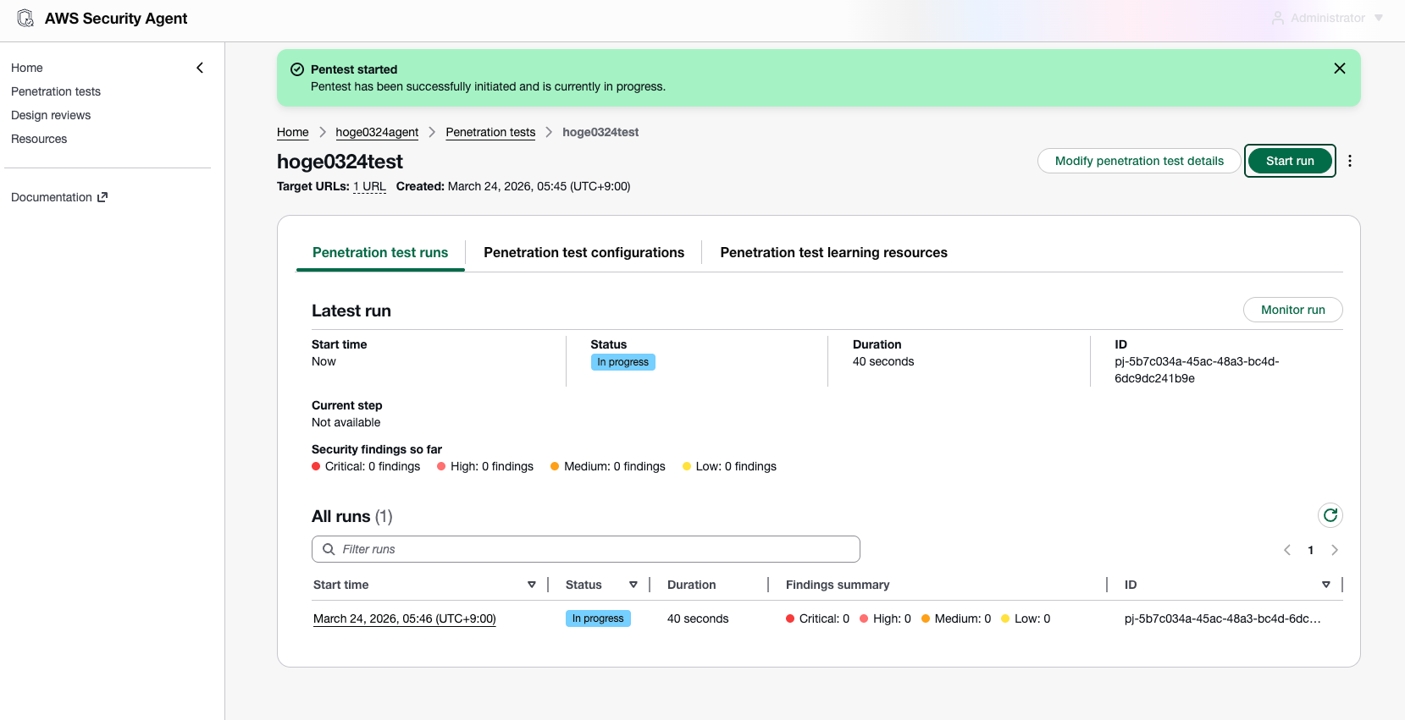Open the three-dot actions menu

[x=1350, y=161]
